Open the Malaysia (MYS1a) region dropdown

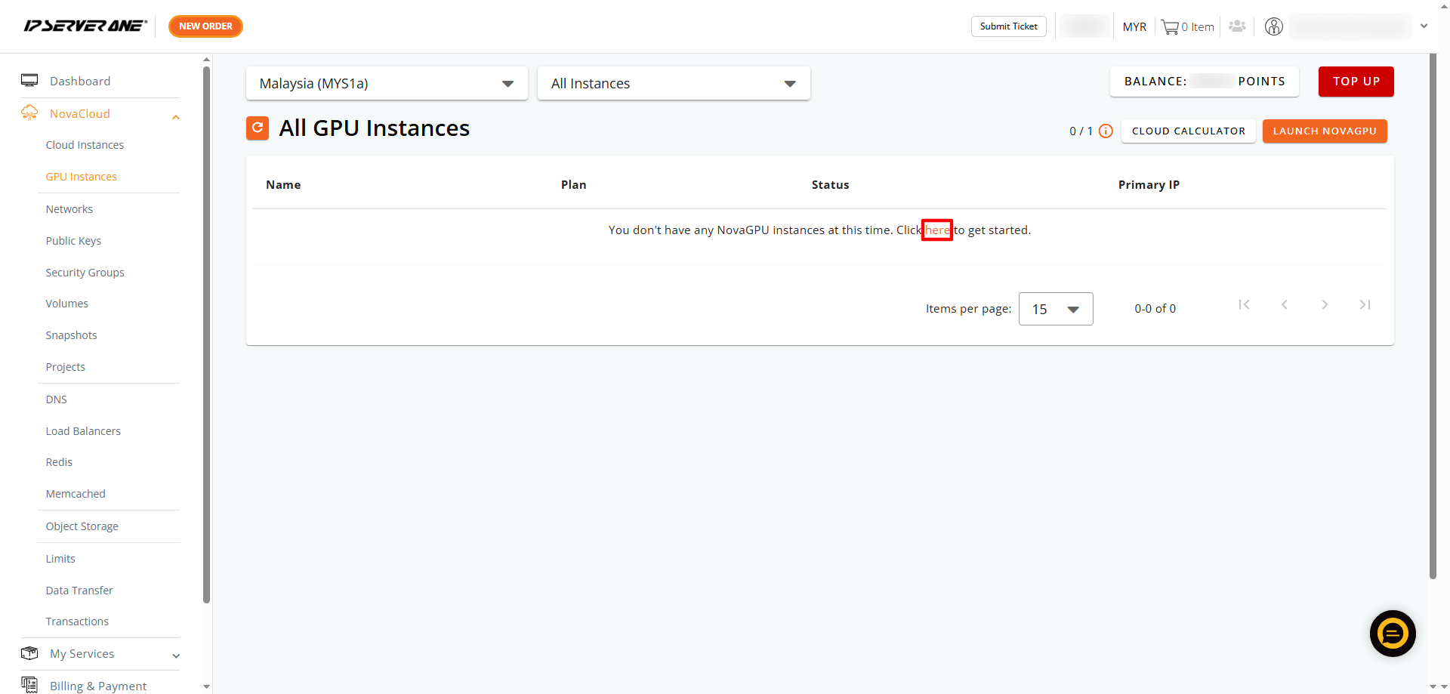pyautogui.click(x=387, y=83)
